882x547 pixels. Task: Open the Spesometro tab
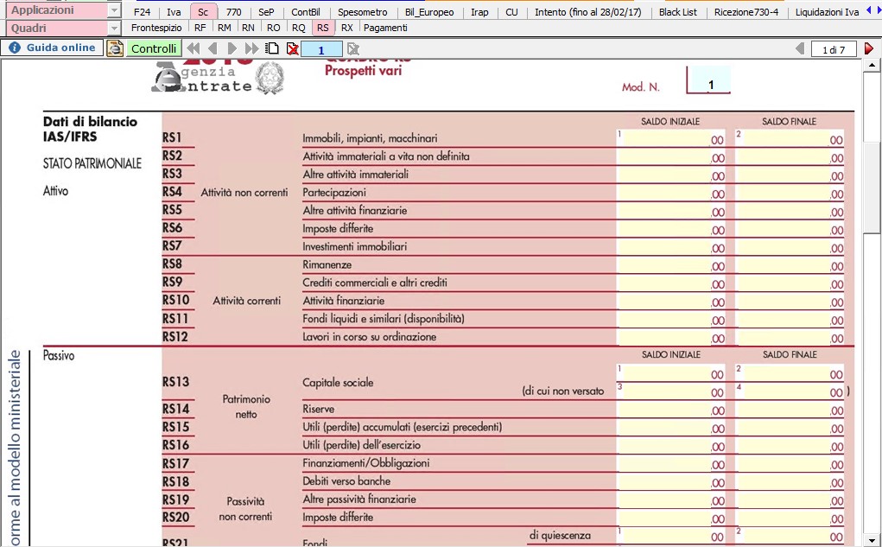[362, 12]
